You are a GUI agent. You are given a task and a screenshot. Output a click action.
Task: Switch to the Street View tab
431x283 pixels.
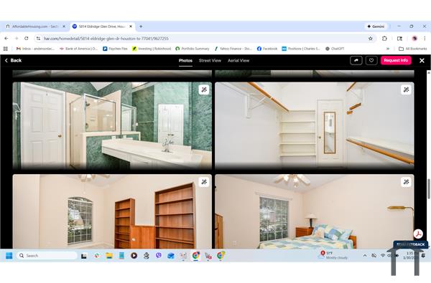pyautogui.click(x=210, y=61)
